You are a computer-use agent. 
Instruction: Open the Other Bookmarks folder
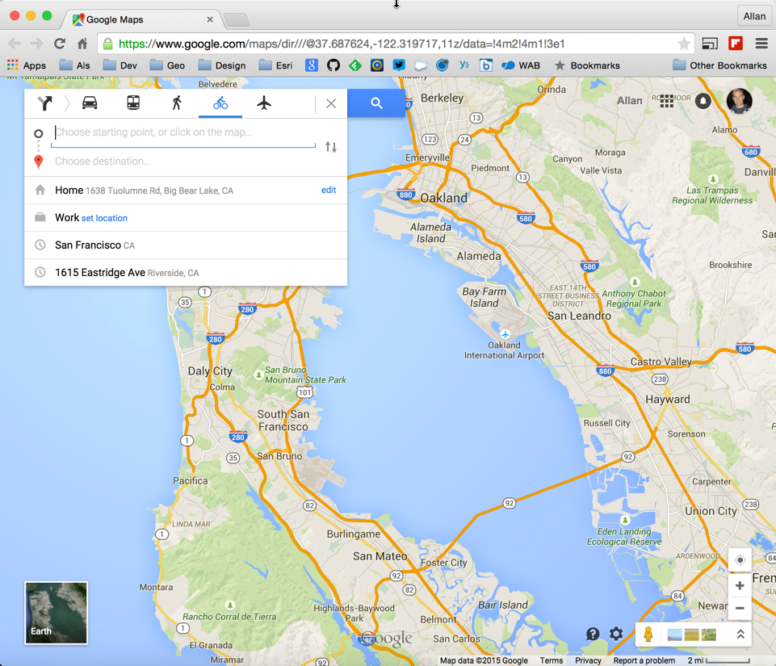(719, 65)
